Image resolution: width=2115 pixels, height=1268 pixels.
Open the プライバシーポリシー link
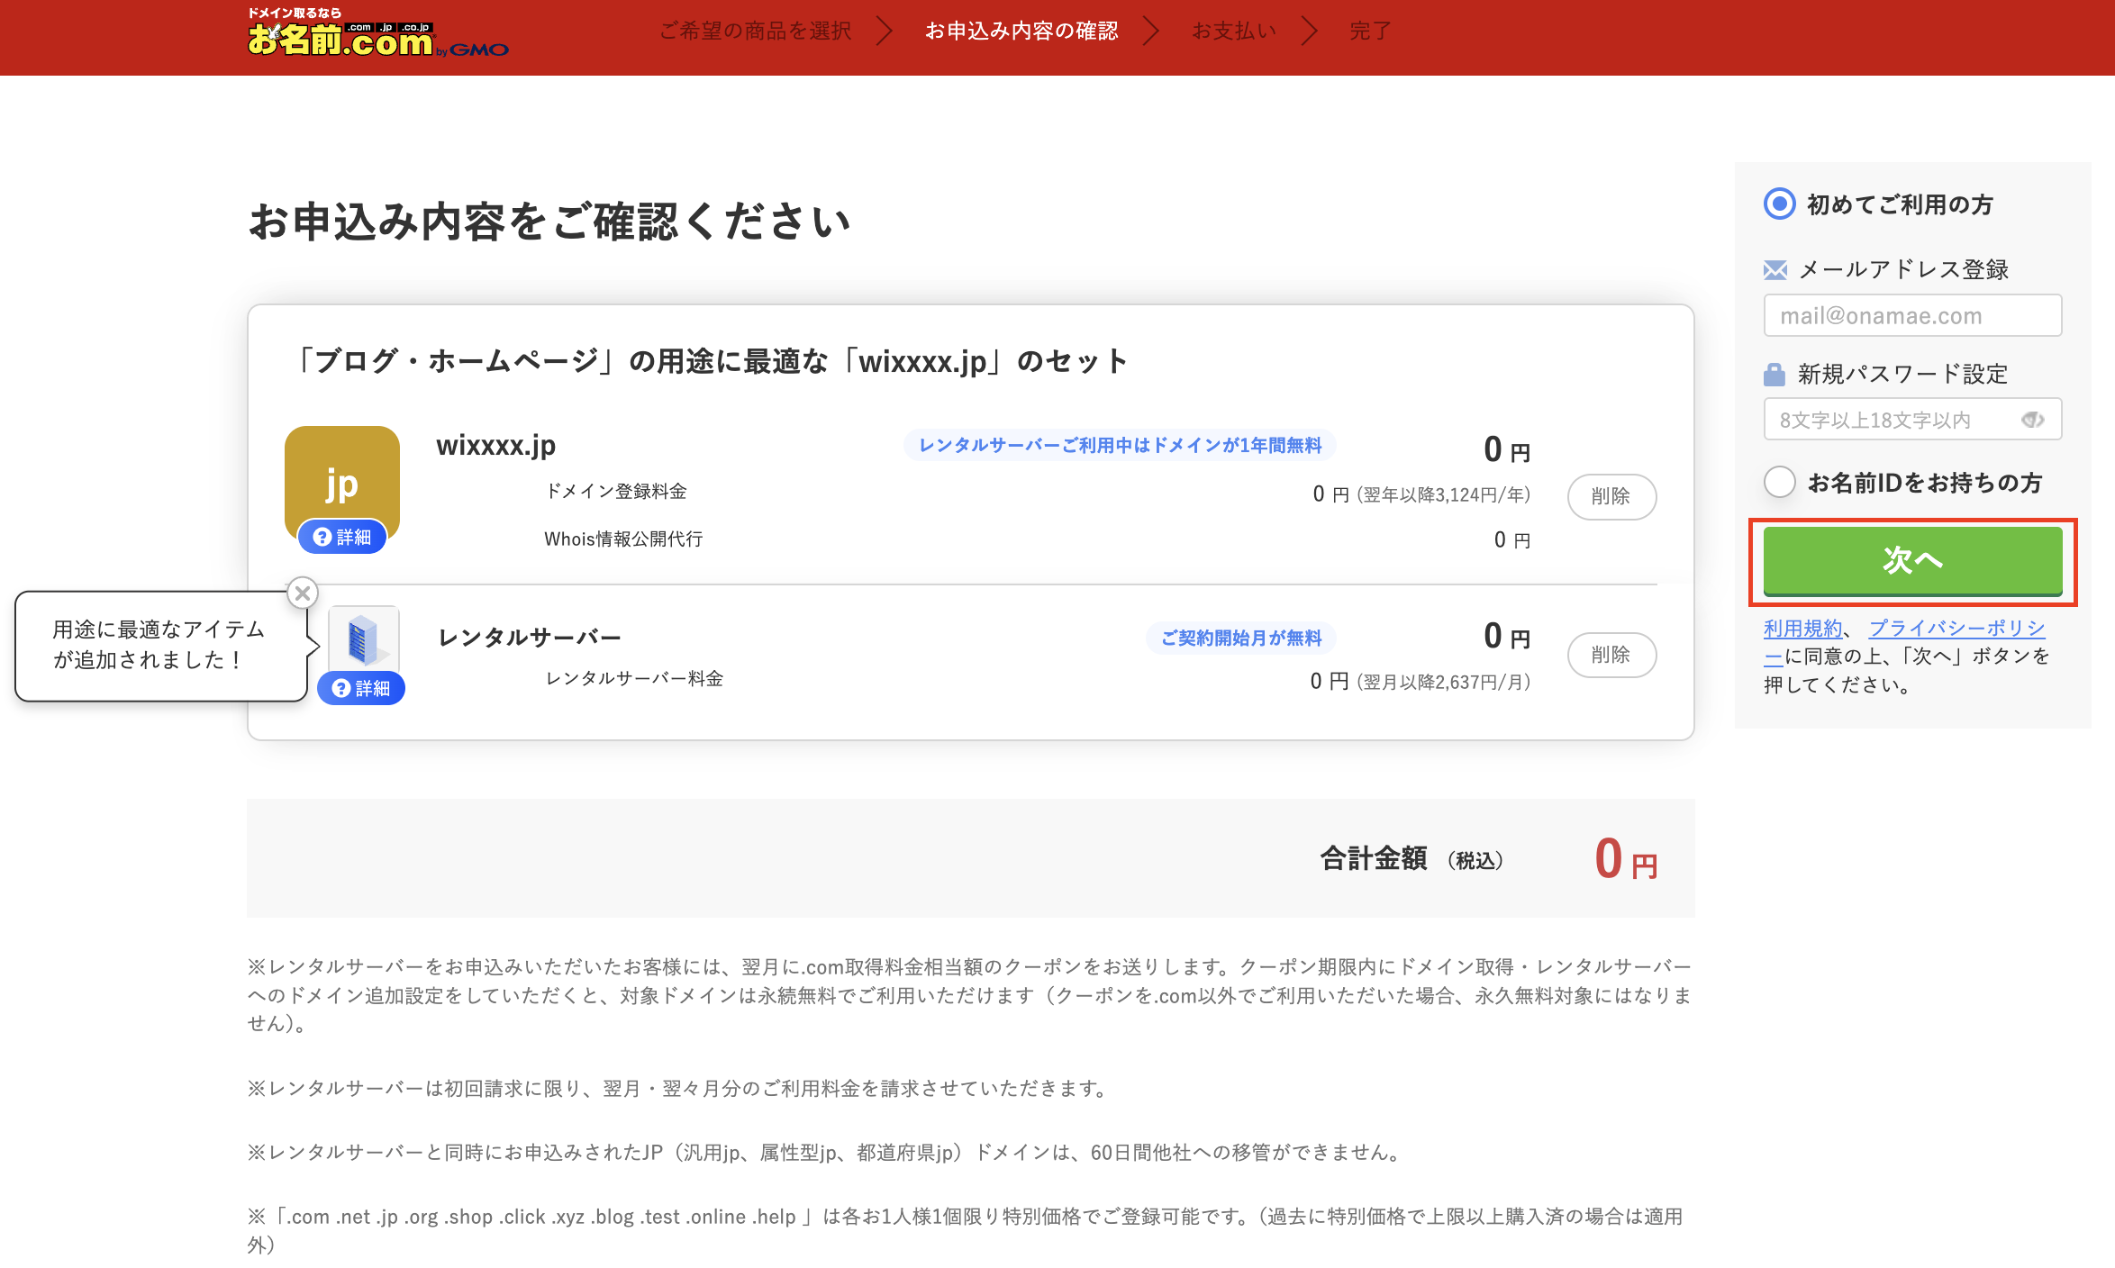[x=1956, y=628]
